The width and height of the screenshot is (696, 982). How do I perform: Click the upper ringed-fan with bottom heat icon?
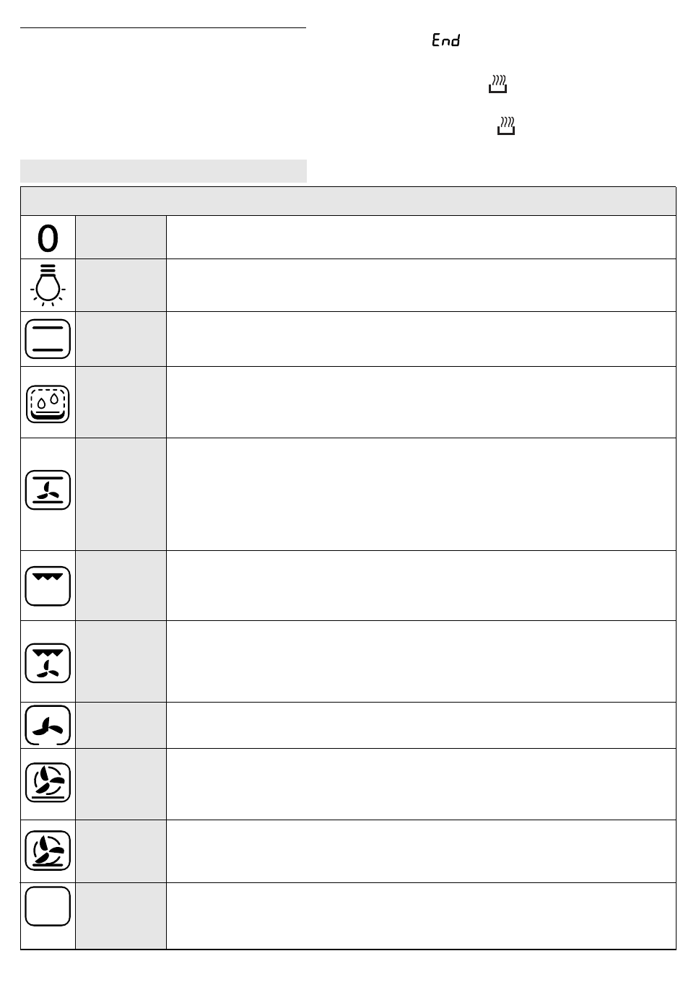pos(48,783)
